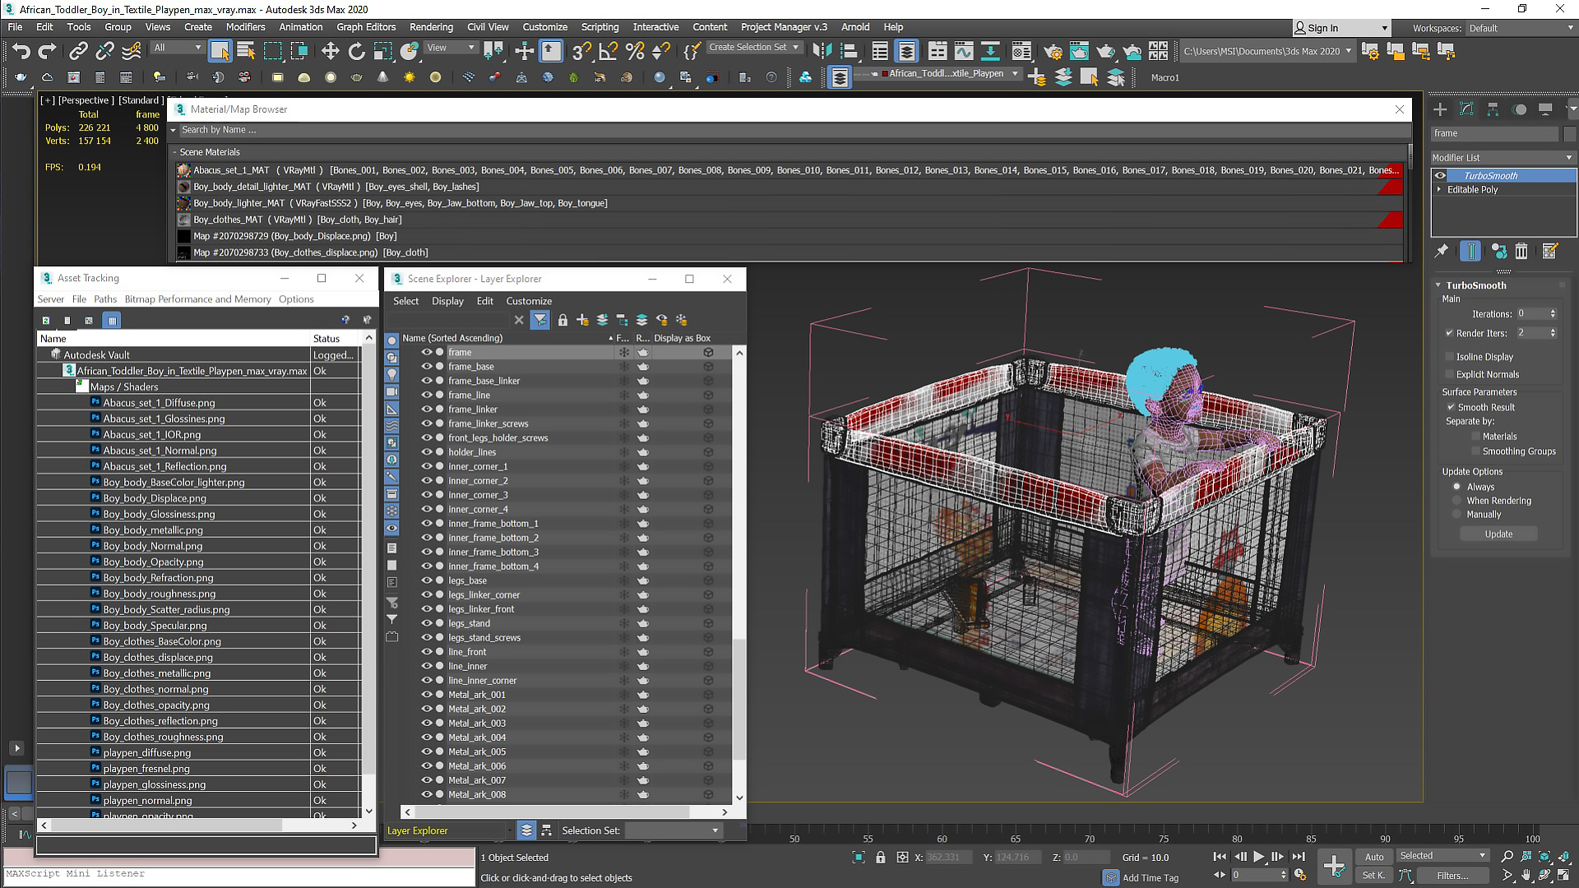
Task: Click the Set K. button
Action: coord(1374,876)
